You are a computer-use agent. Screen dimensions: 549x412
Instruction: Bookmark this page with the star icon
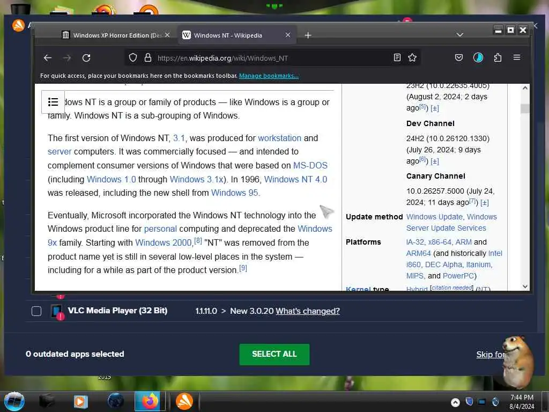coord(412,57)
